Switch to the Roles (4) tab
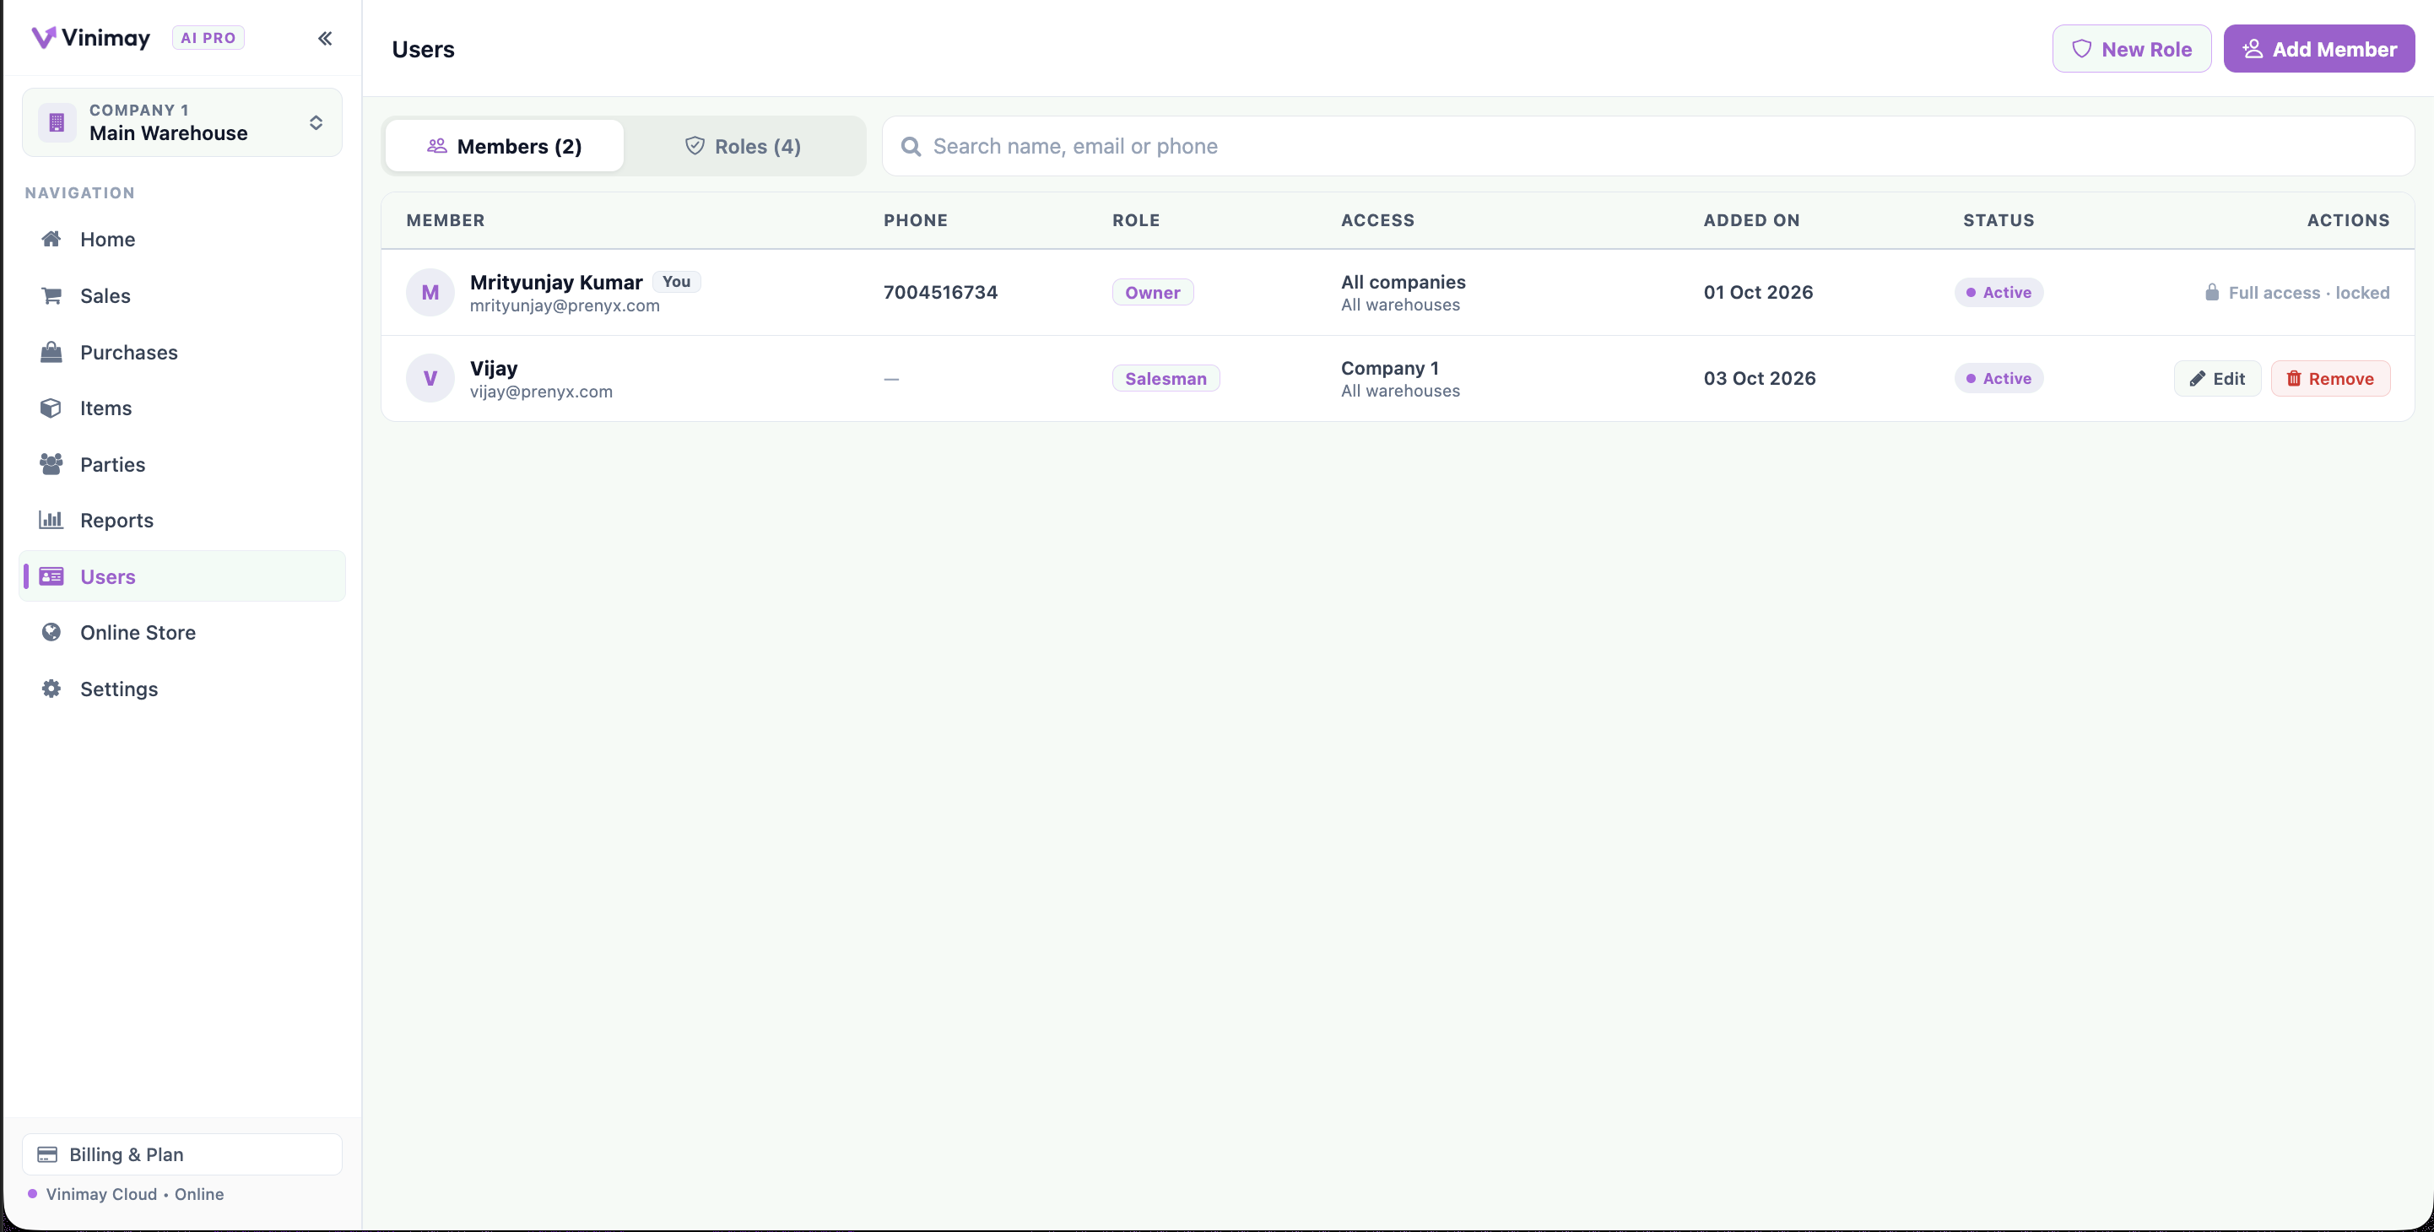This screenshot has height=1232, width=2434. pos(743,145)
